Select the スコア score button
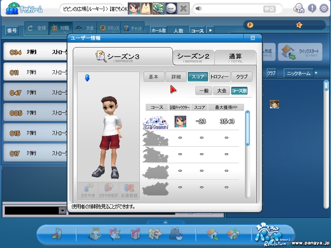 198,77
